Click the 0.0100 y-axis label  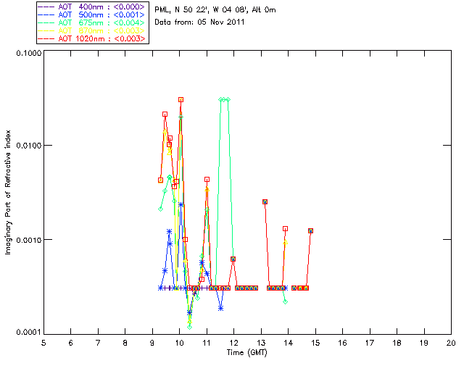[x=28, y=145]
